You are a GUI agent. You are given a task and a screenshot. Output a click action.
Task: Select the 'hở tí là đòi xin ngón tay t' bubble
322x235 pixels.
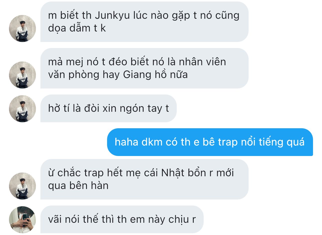tap(109, 108)
